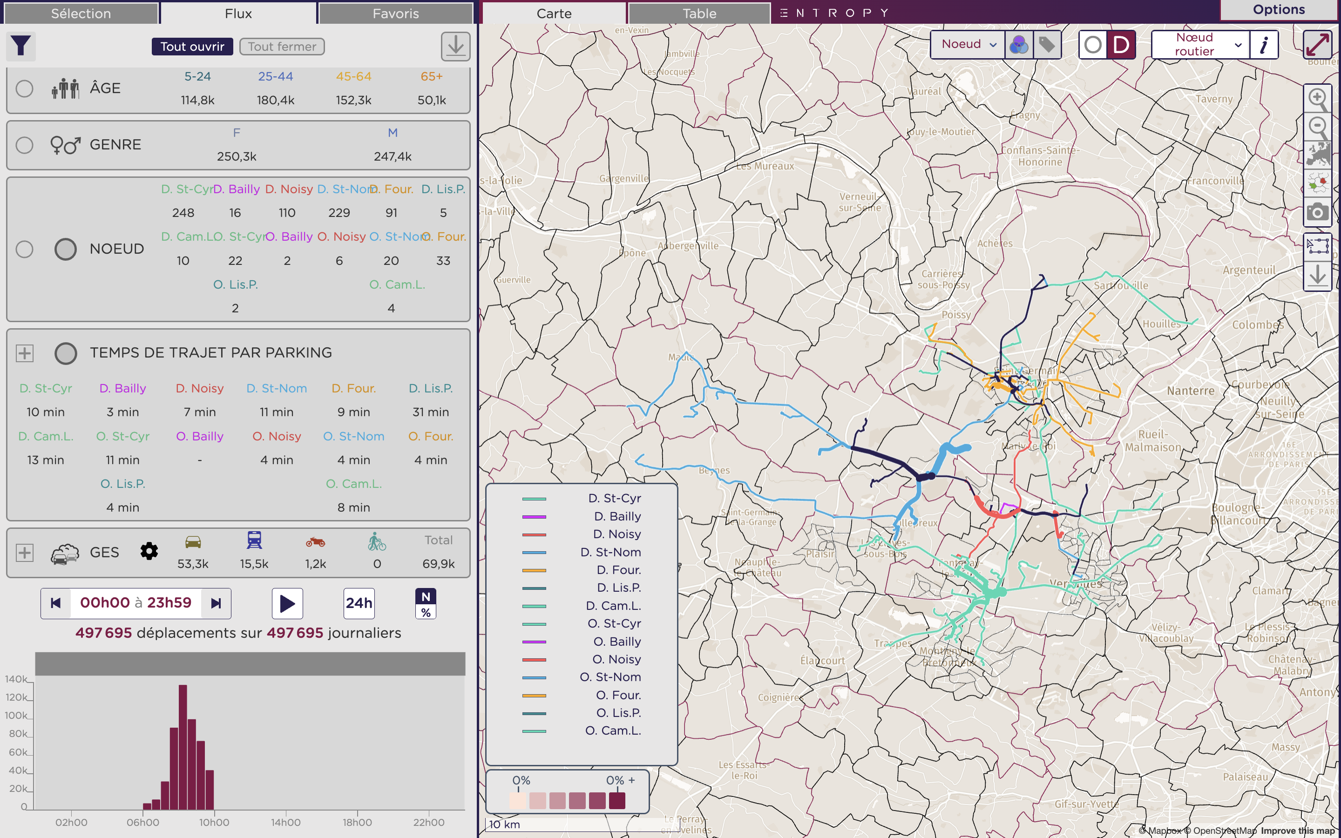The height and width of the screenshot is (838, 1341).
Task: Click the O. Four. legend entry
Action: [582, 695]
